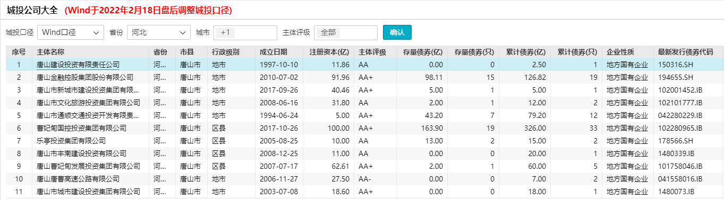725x200 pixels.
Task: Click 成立日期 cell 2008-12-25
Action: 279,153
